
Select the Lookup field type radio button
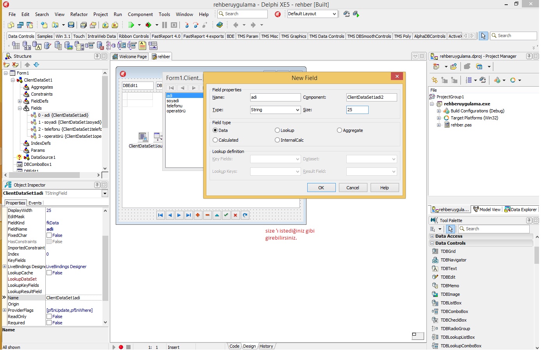[277, 130]
